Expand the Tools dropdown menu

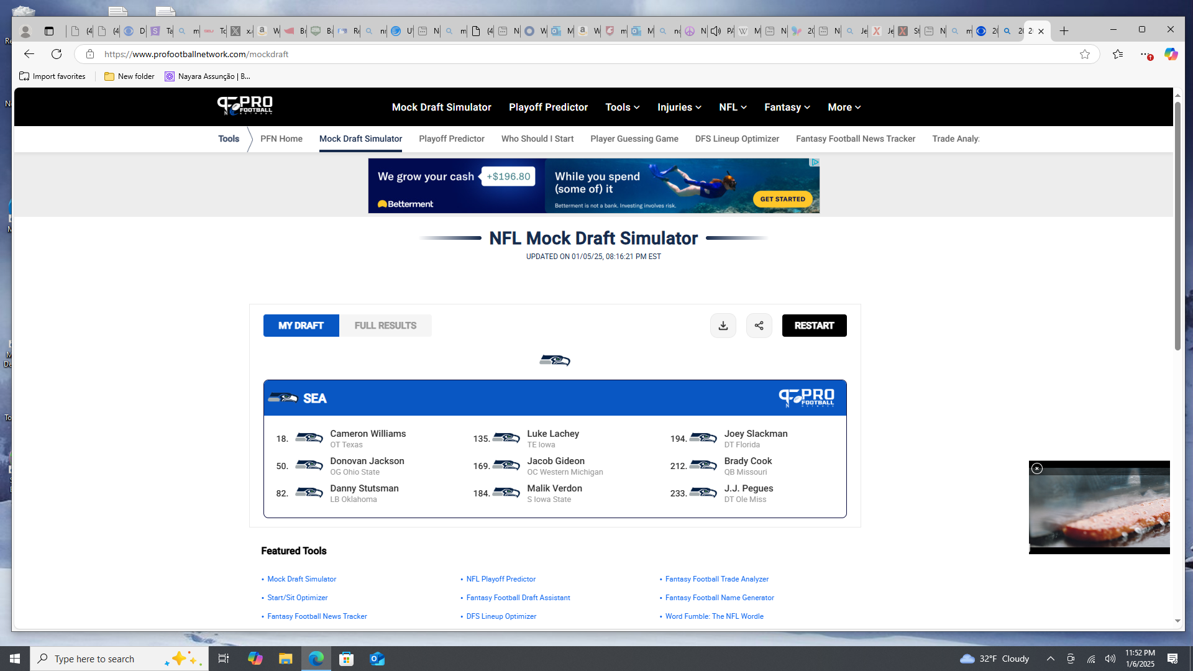pyautogui.click(x=623, y=107)
